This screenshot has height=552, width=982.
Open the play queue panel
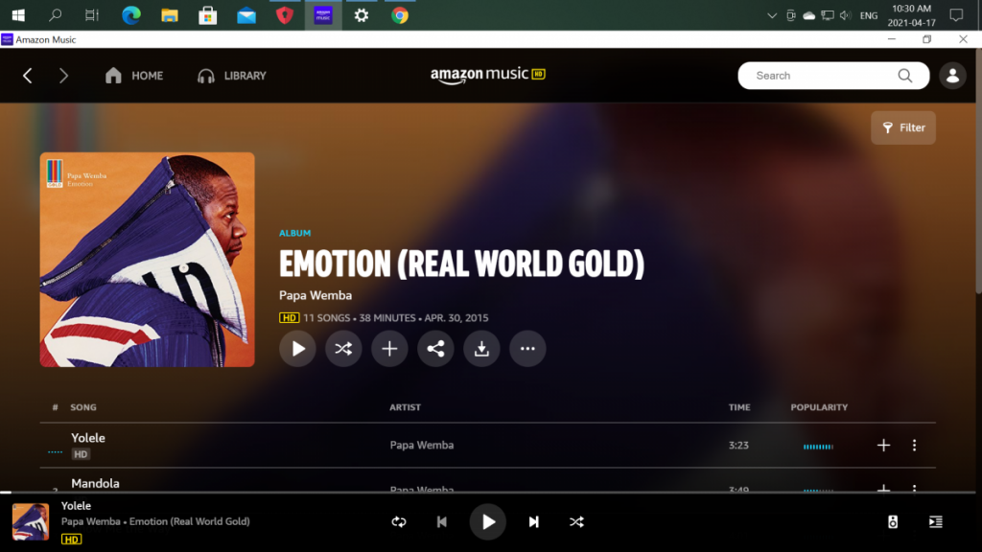(x=936, y=522)
